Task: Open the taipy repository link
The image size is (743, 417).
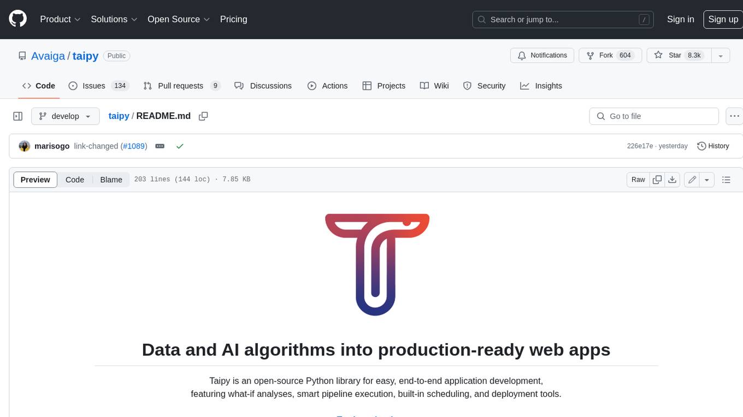Action: [x=85, y=56]
